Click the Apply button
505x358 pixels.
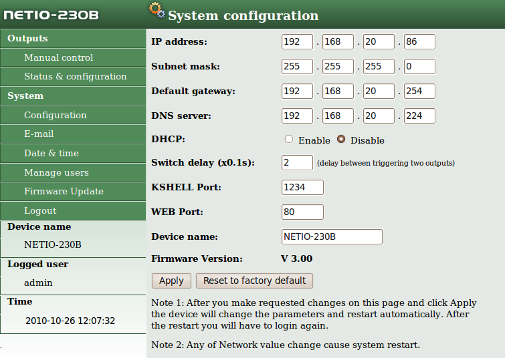click(171, 281)
